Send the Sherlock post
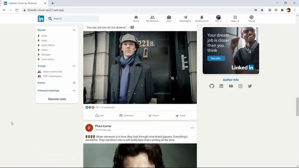Screen dimensions: 299x168 (180, 116)
